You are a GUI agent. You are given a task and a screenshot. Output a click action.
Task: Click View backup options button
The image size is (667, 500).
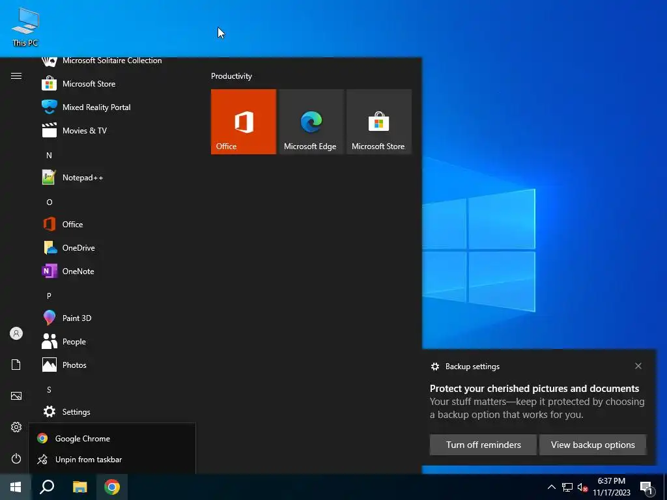(x=593, y=445)
